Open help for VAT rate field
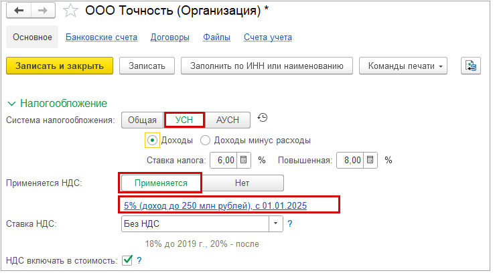 click(x=290, y=223)
